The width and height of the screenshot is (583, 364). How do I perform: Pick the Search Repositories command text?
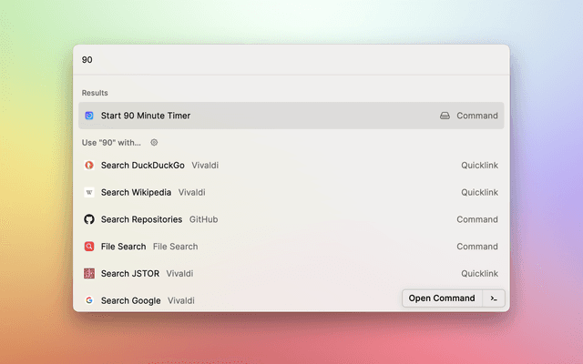(141, 219)
